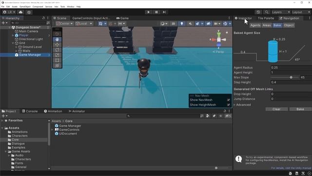Open the Console tab

point(30,111)
